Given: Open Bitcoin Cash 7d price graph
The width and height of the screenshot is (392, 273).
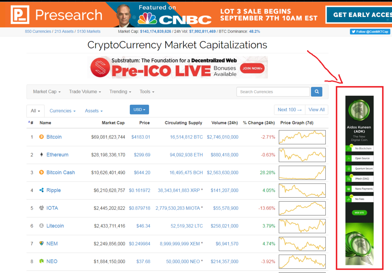Looking at the screenshot, I should pos(302,173).
